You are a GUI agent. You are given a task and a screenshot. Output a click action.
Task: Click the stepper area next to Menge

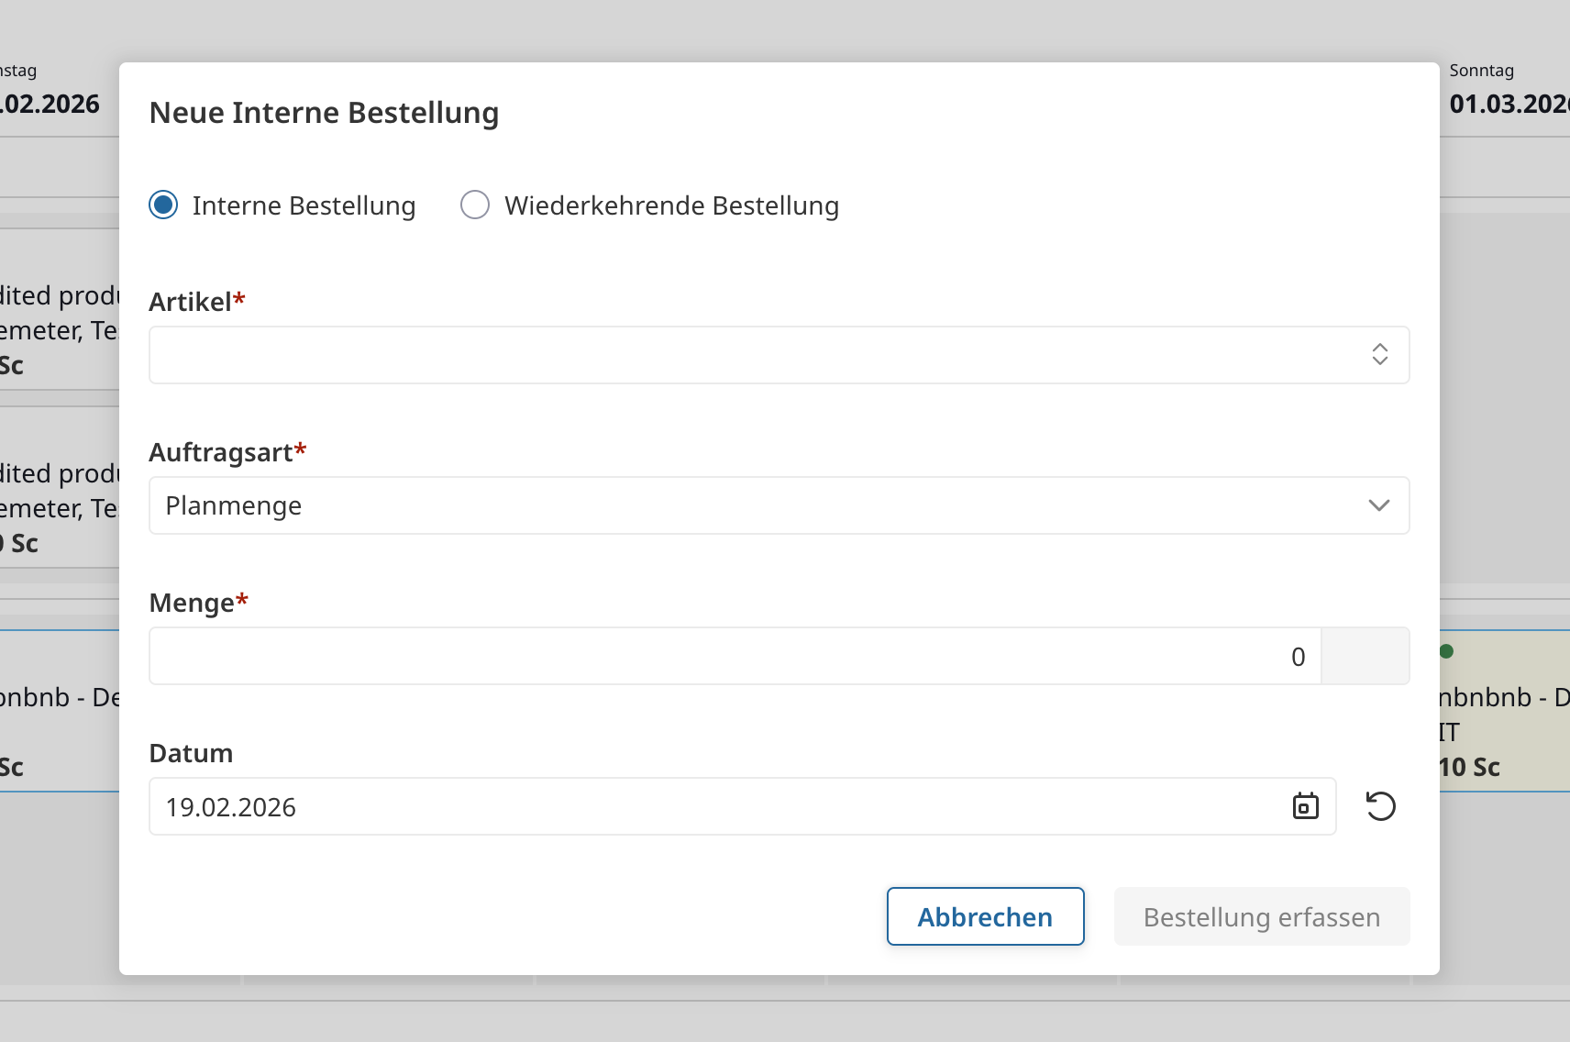tap(1365, 656)
